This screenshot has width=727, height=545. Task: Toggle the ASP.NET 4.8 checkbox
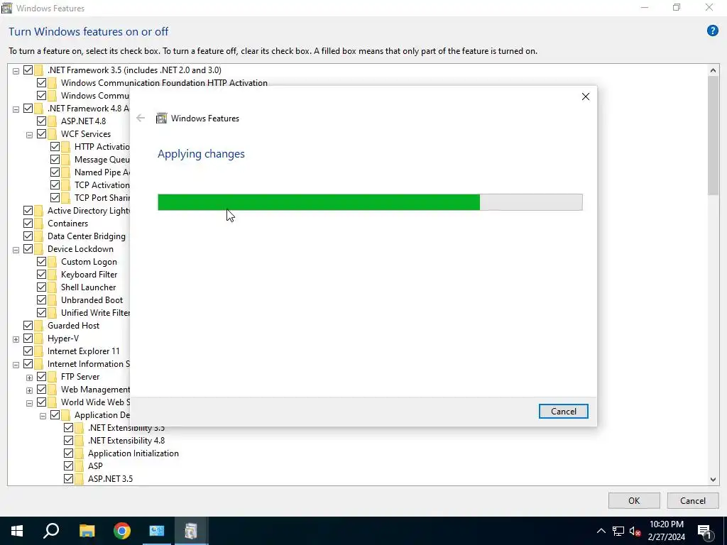(x=41, y=121)
